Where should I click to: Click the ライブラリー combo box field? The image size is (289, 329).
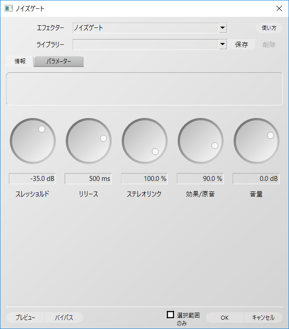coord(145,44)
